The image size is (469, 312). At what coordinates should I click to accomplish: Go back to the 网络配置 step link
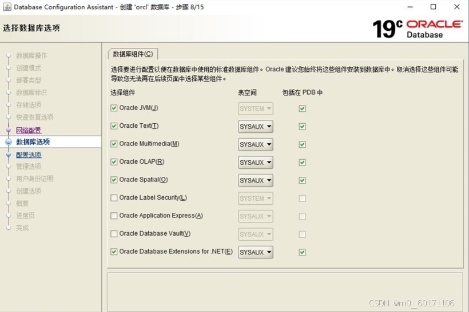29,130
